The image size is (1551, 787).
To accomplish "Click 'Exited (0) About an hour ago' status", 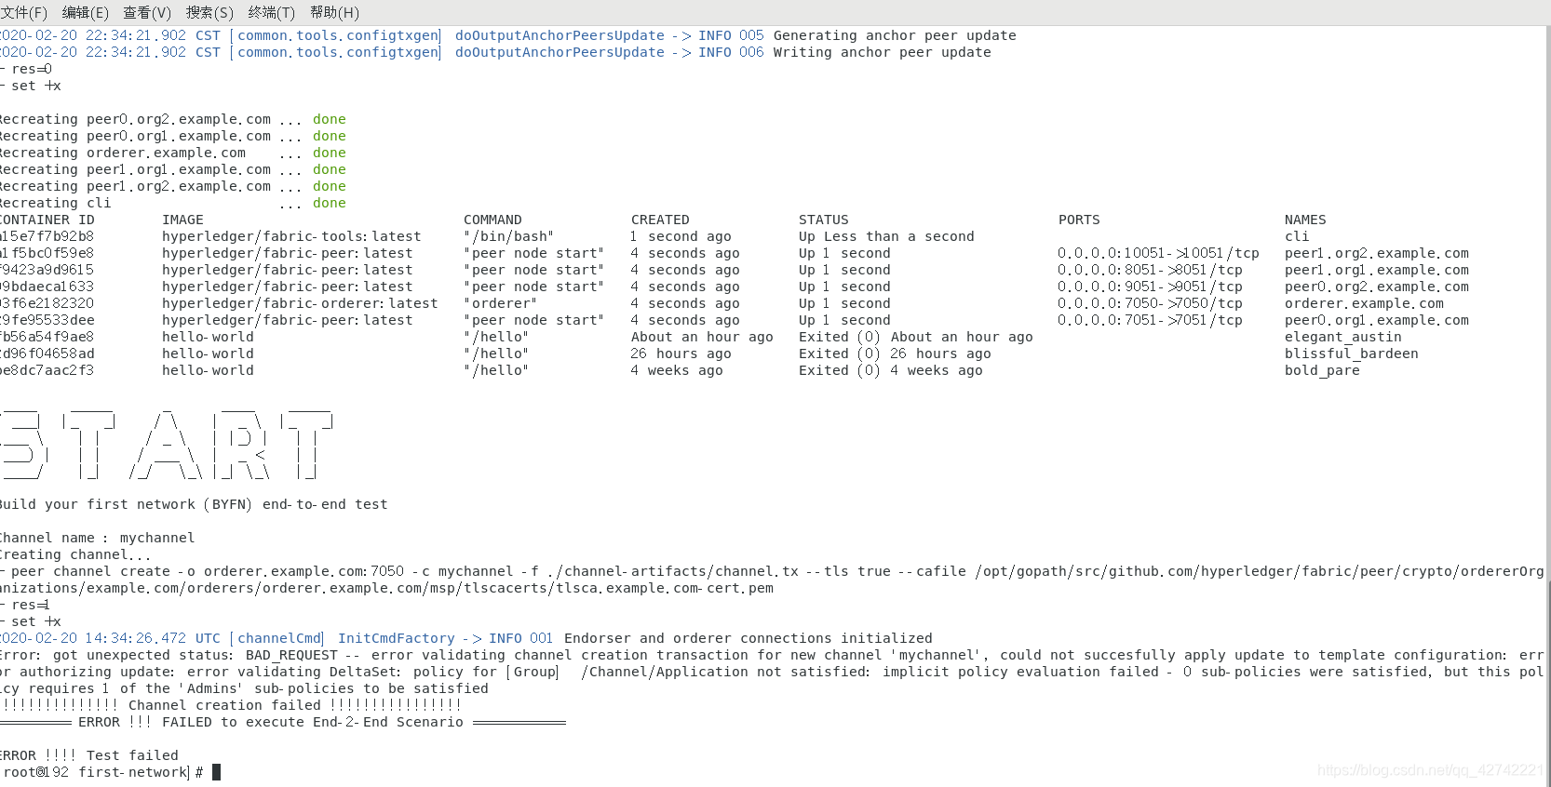I will click(x=915, y=337).
